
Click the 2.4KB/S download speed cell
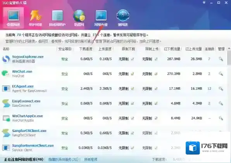click(x=86, y=88)
